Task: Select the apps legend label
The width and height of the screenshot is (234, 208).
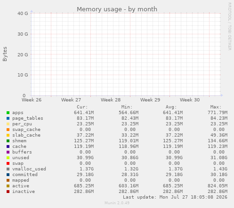Action: tap(18, 113)
